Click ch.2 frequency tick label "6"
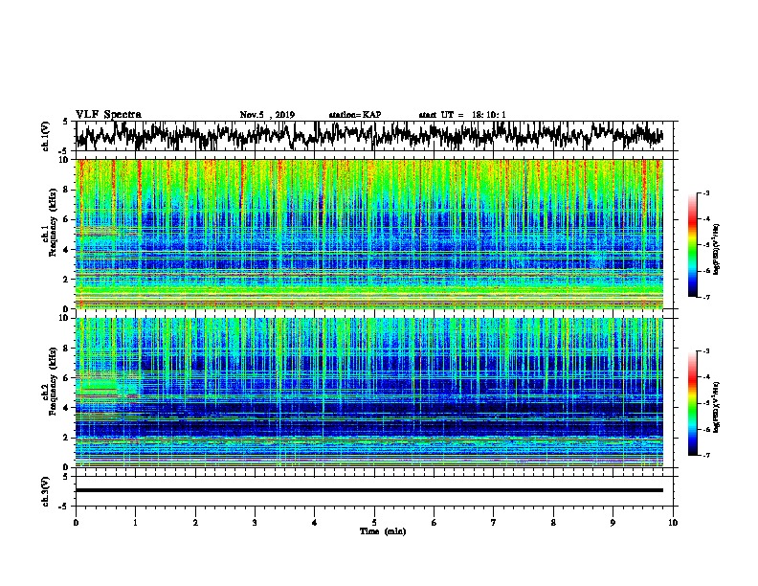 click(66, 378)
